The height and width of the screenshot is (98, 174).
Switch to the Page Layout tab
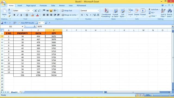31,5
